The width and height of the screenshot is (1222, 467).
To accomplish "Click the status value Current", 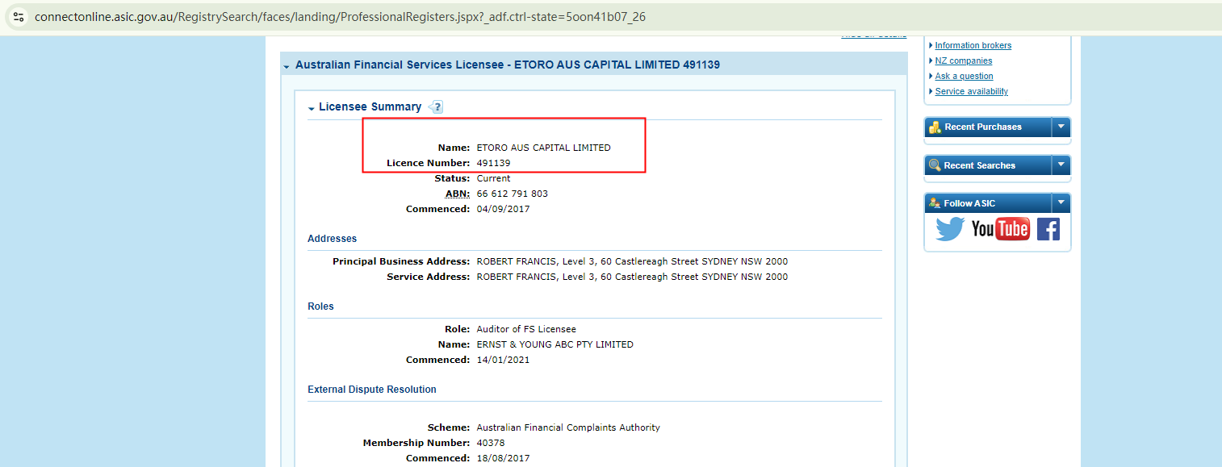I will [x=493, y=178].
